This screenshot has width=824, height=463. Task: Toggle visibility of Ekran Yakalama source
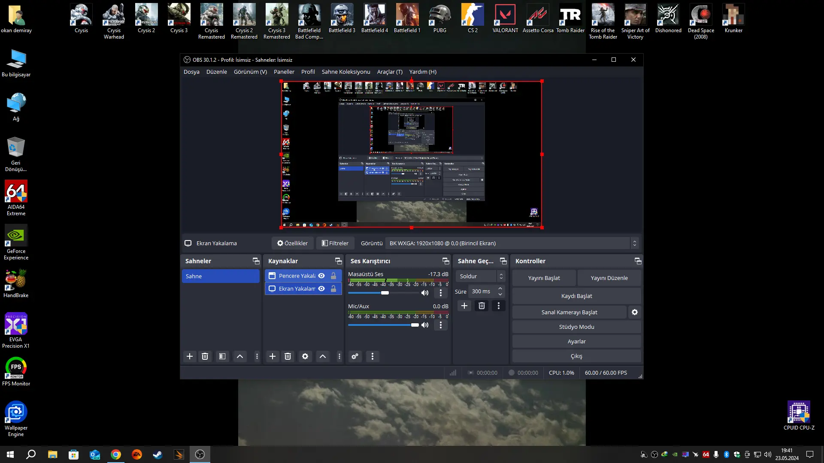click(321, 289)
